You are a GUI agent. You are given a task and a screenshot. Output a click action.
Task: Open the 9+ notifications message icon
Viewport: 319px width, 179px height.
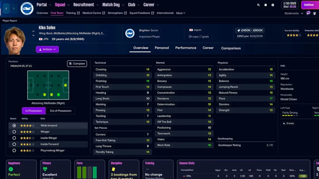[x=308, y=13]
